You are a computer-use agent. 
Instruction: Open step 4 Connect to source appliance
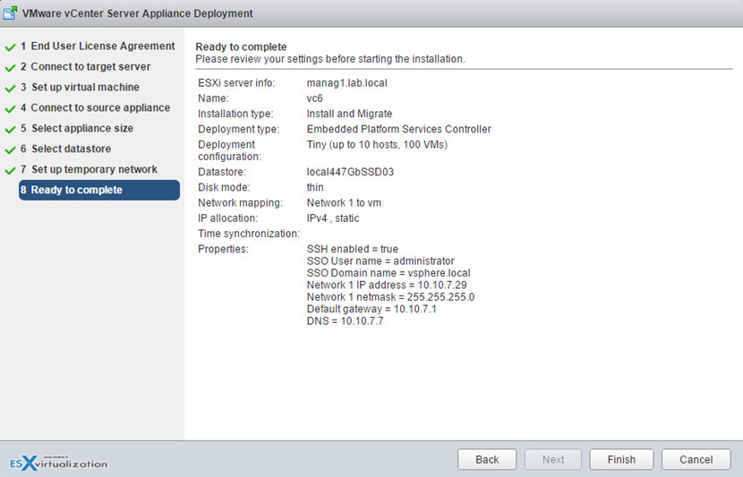pyautogui.click(x=95, y=107)
